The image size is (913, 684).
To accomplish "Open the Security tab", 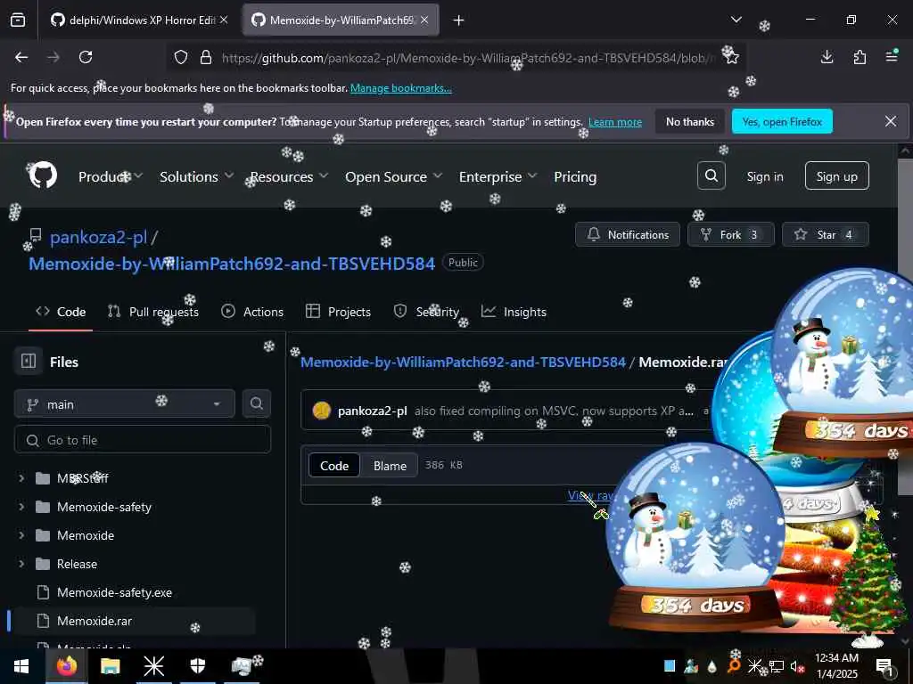I will (426, 312).
